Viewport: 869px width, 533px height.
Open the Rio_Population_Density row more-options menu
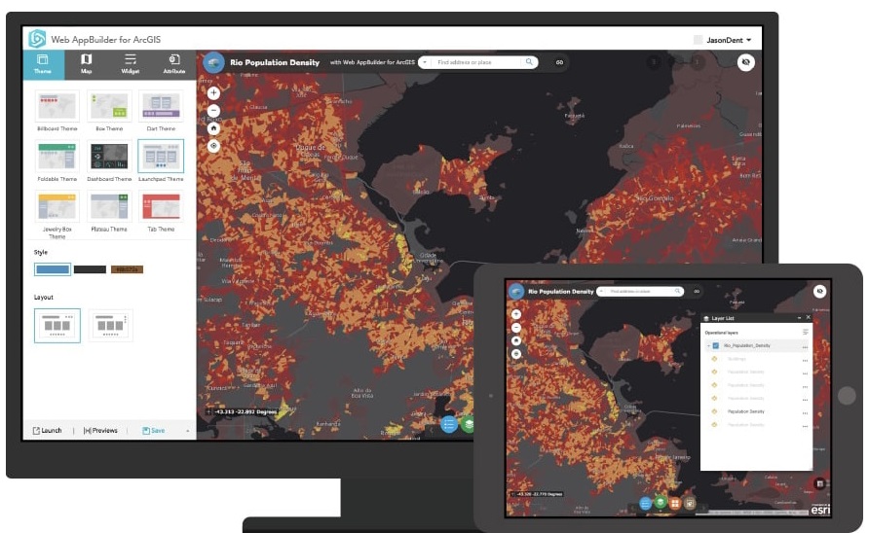pyautogui.click(x=805, y=347)
